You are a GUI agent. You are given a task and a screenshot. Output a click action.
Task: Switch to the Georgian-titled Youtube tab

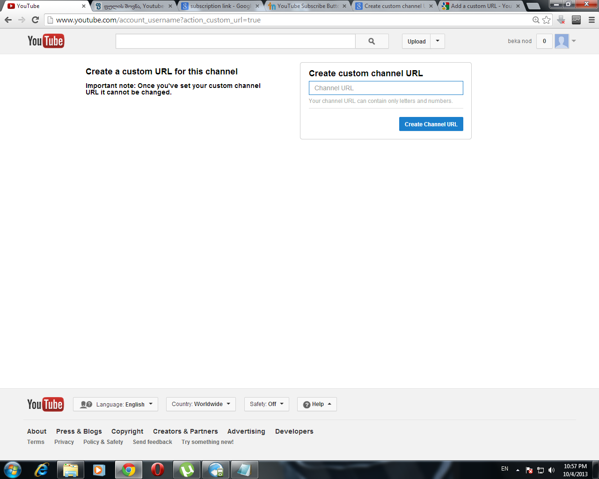click(x=133, y=6)
